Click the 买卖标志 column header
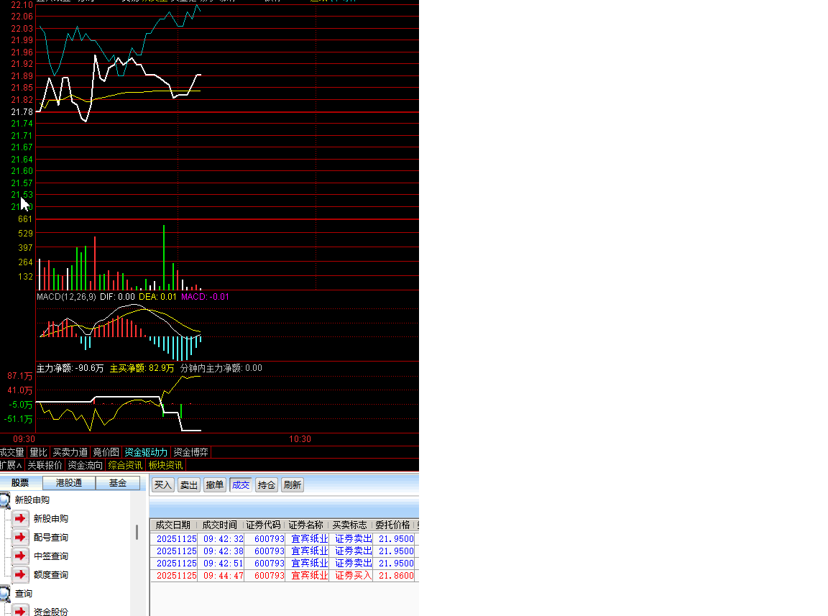The image size is (828, 616). (x=349, y=525)
